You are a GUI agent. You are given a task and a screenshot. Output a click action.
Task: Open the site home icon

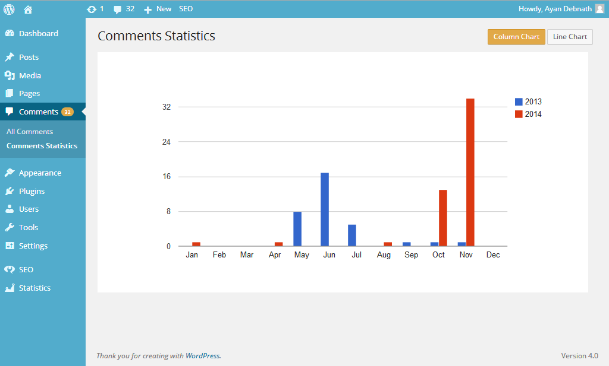28,9
